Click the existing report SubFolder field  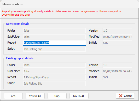click(54, 71)
